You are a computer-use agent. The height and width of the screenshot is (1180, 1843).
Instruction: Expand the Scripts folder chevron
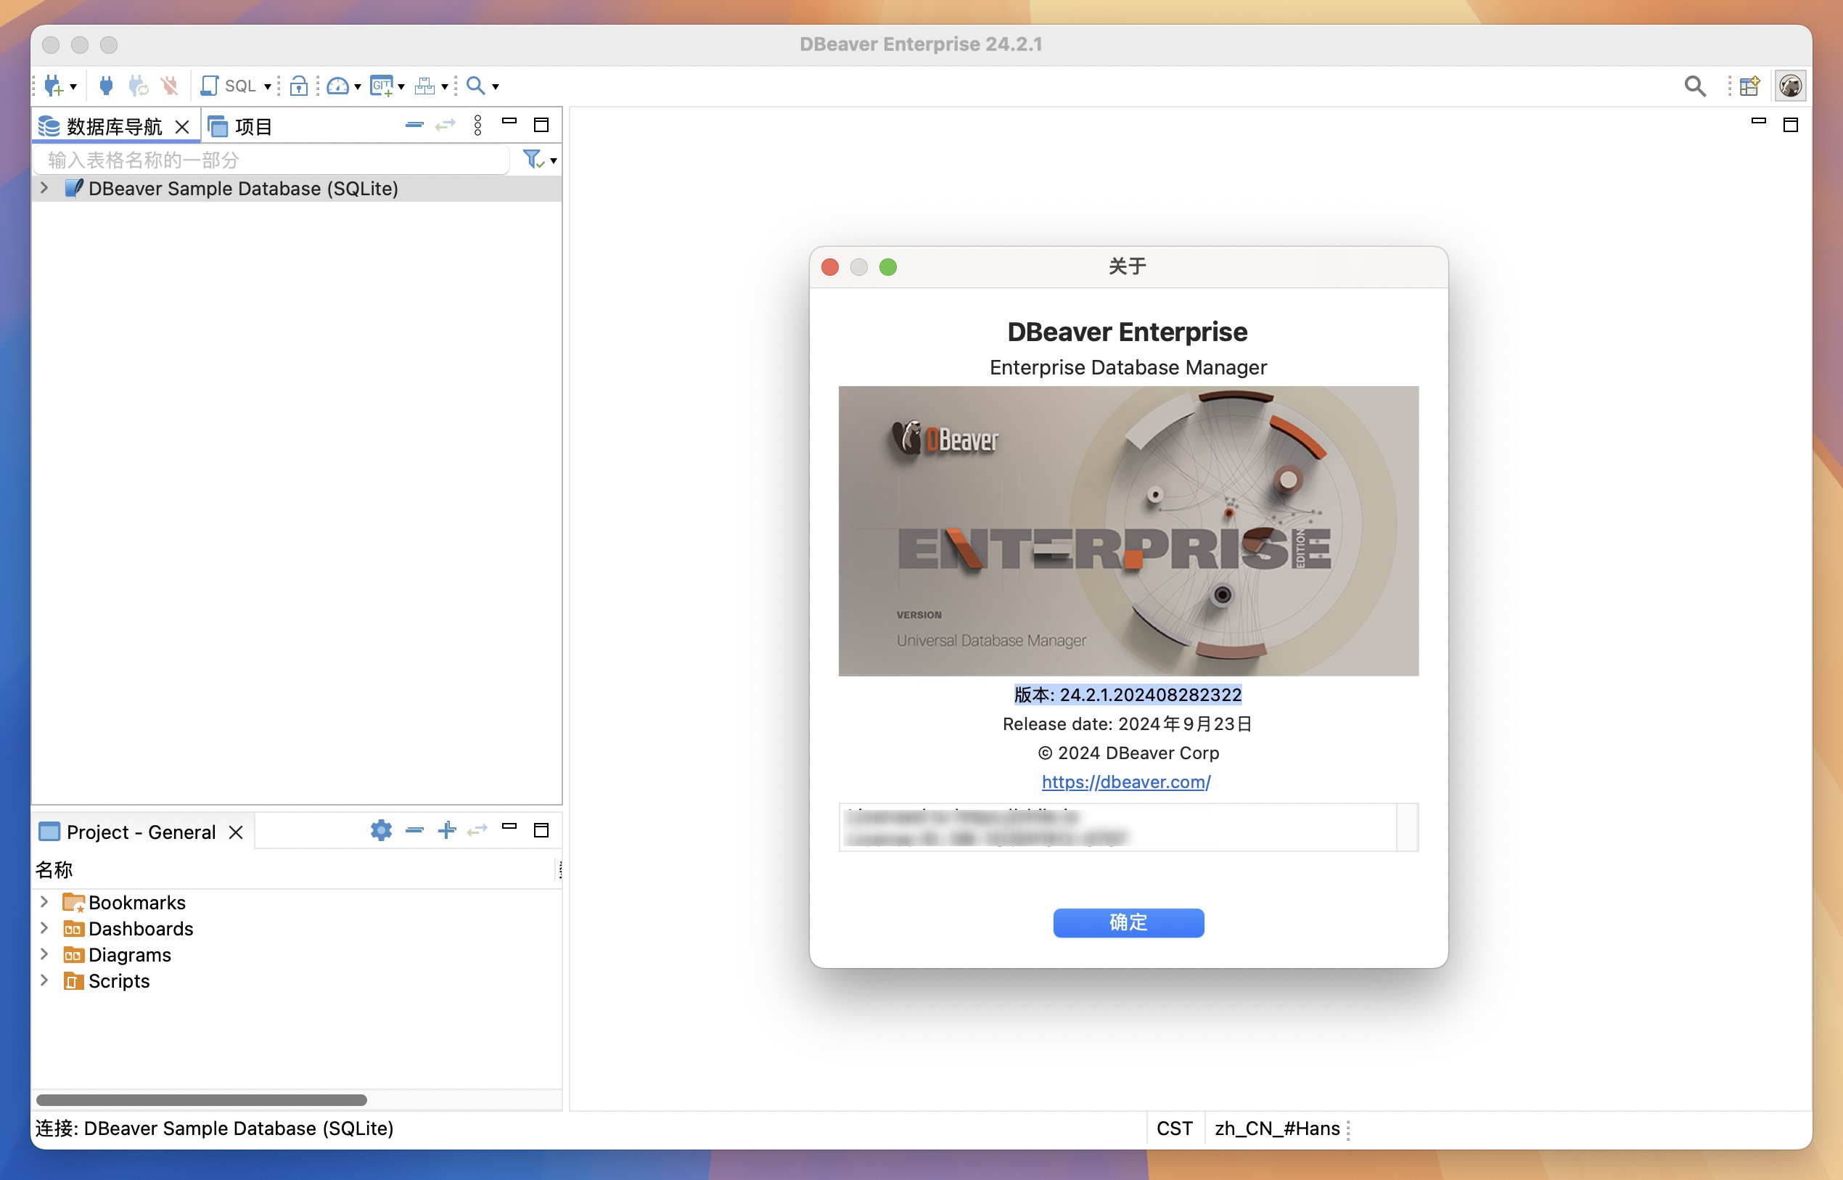[44, 980]
